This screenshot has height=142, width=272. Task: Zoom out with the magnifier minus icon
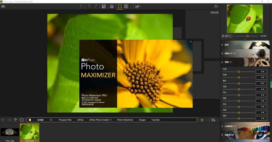pyautogui.click(x=223, y=36)
